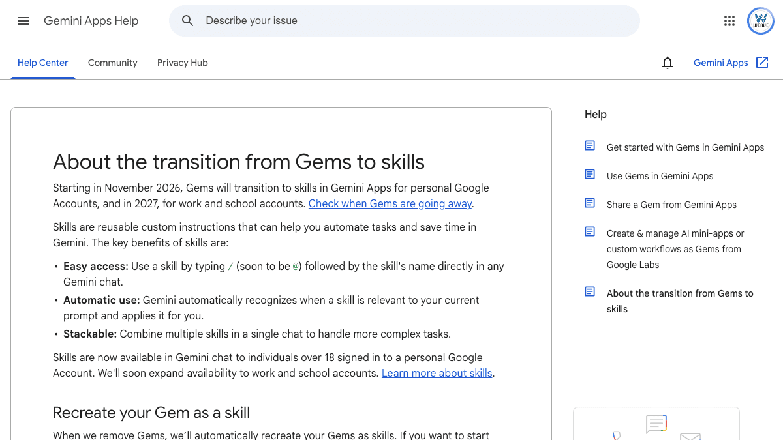Screen dimensions: 783x440
Task: Switch to the Privacy Hub tab
Action: point(183,63)
